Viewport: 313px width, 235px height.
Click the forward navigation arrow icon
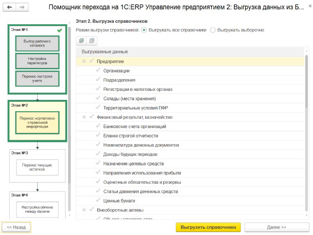click(x=22, y=7)
